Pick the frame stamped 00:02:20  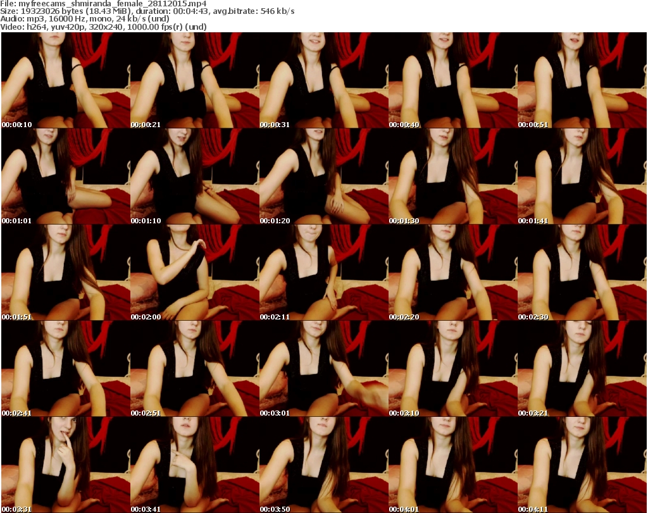coord(453,273)
